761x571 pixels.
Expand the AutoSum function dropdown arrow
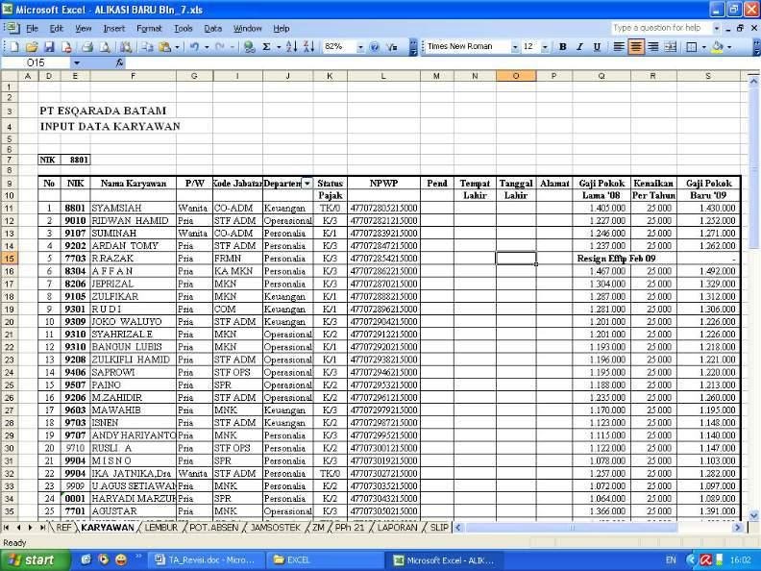click(x=279, y=47)
